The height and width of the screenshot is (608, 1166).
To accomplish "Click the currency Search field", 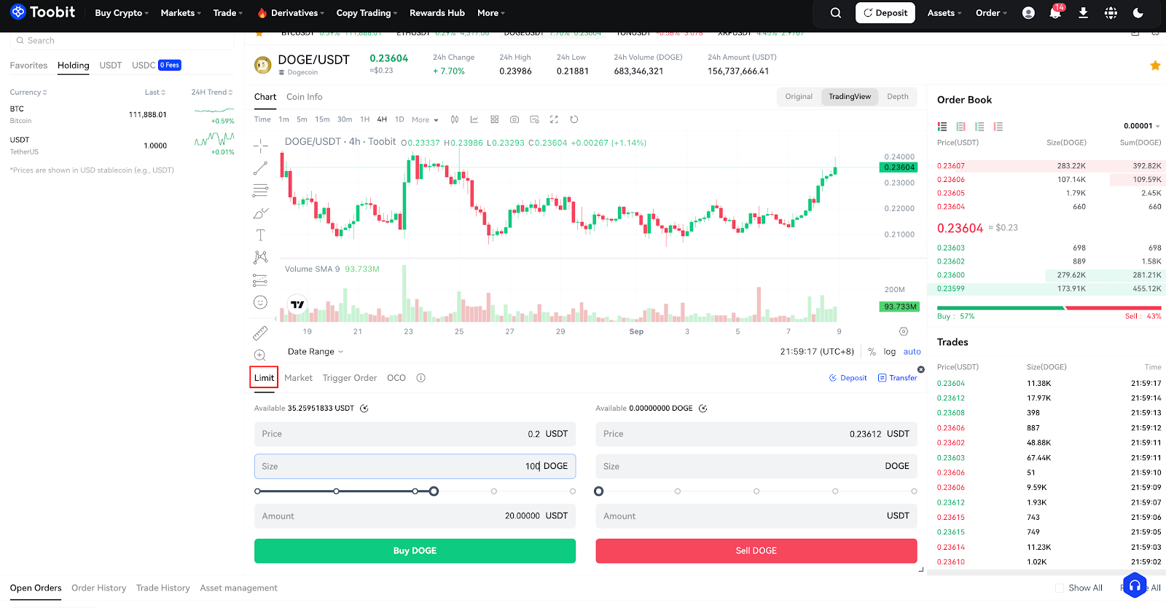I will pyautogui.click(x=122, y=41).
